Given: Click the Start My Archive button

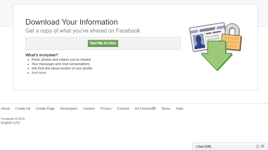Looking at the screenshot, I should (103, 43).
